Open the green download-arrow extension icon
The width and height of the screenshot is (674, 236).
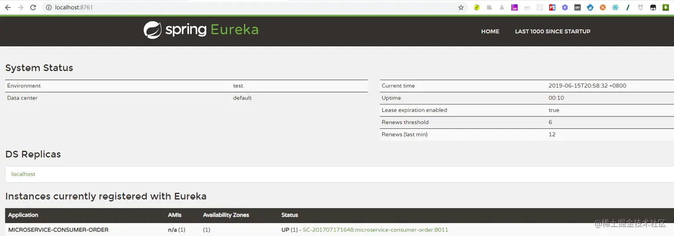666,8
